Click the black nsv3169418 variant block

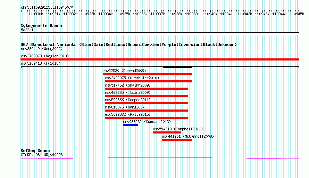point(177,67)
